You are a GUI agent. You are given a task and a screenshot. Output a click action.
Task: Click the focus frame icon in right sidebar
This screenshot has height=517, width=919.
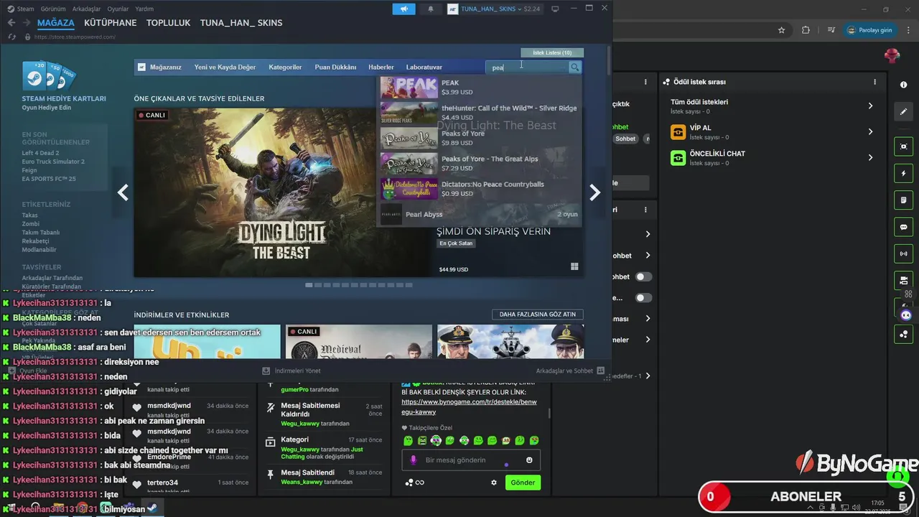tap(903, 146)
